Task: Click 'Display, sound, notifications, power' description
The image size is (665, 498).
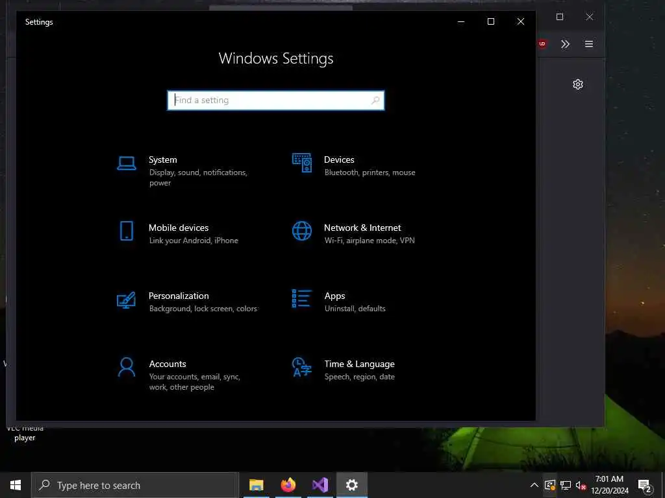Action: [198, 178]
